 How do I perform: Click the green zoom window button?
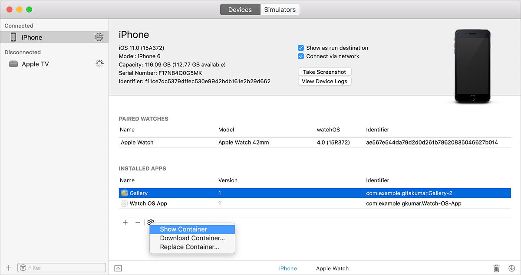click(29, 10)
